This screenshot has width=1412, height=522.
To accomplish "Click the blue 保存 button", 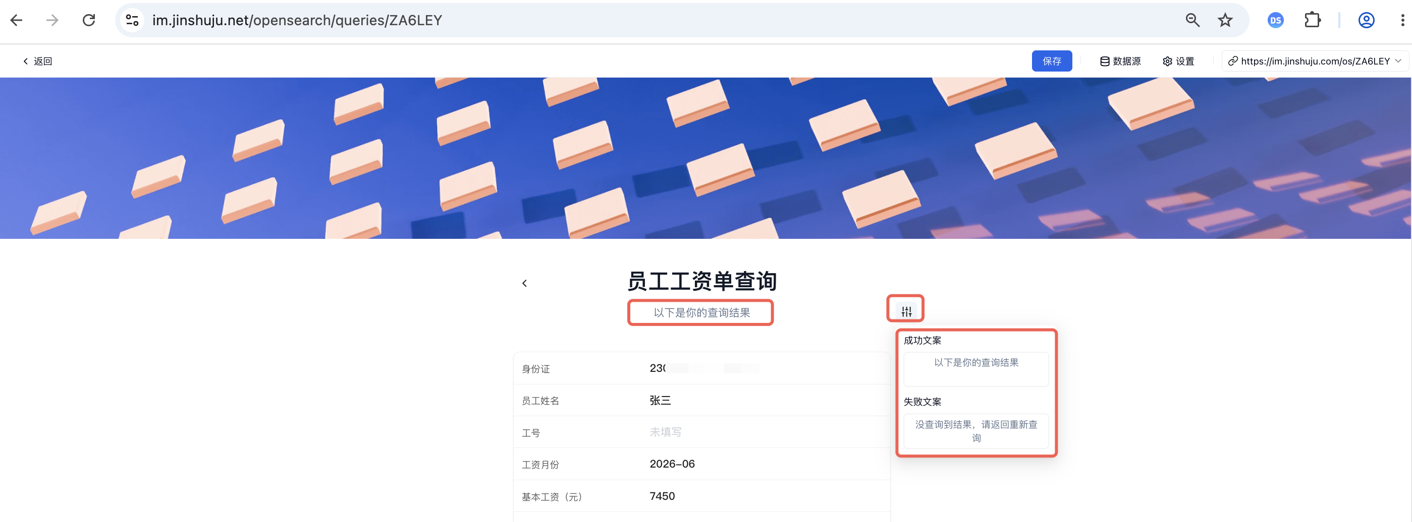I will (x=1051, y=61).
